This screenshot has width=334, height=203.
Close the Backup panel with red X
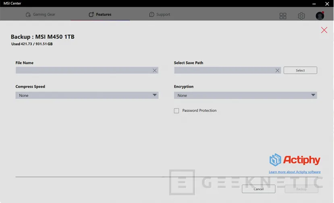point(324,30)
